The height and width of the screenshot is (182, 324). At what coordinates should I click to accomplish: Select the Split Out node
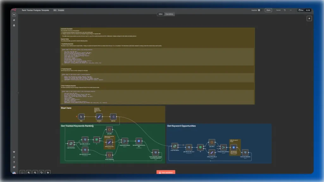[x=113, y=117]
